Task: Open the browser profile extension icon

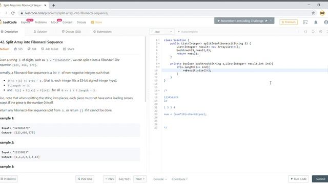Action: [322, 13]
